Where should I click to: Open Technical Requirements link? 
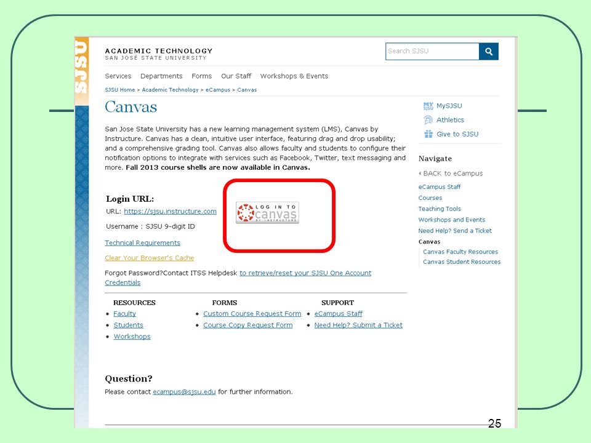[142, 243]
